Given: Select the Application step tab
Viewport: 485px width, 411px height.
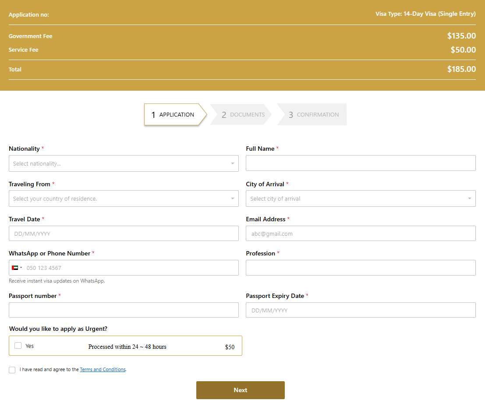Looking at the screenshot, I should pyautogui.click(x=174, y=114).
